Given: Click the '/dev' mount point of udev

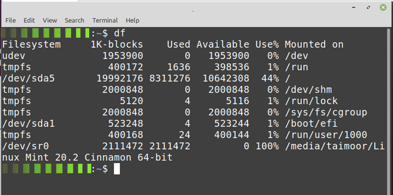Looking at the screenshot, I should pyautogui.click(x=296, y=56).
